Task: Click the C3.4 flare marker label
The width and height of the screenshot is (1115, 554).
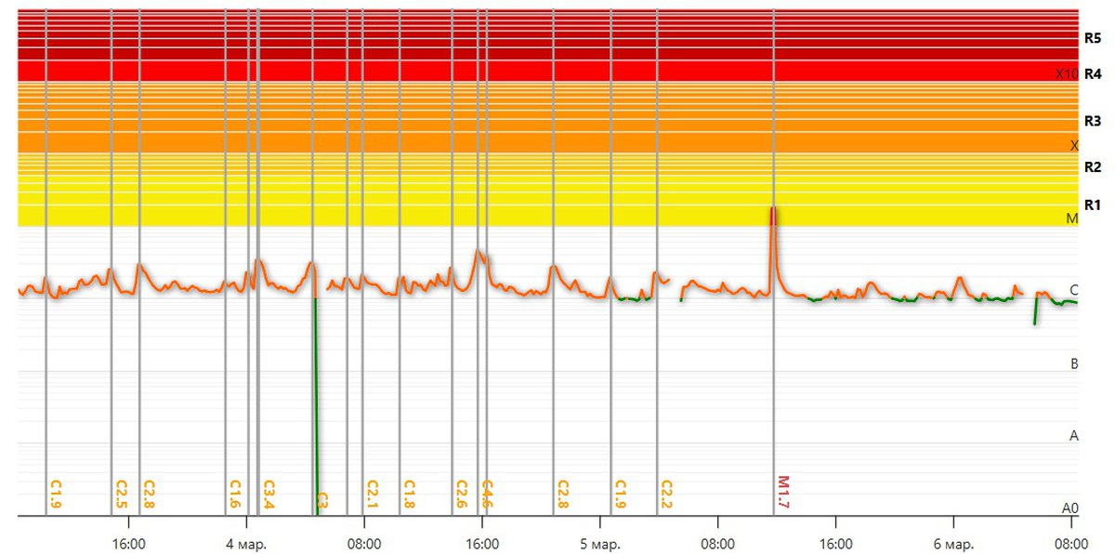Action: (x=268, y=494)
